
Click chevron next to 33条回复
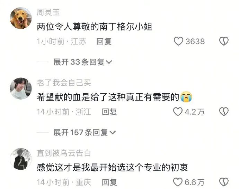[x=109, y=62]
